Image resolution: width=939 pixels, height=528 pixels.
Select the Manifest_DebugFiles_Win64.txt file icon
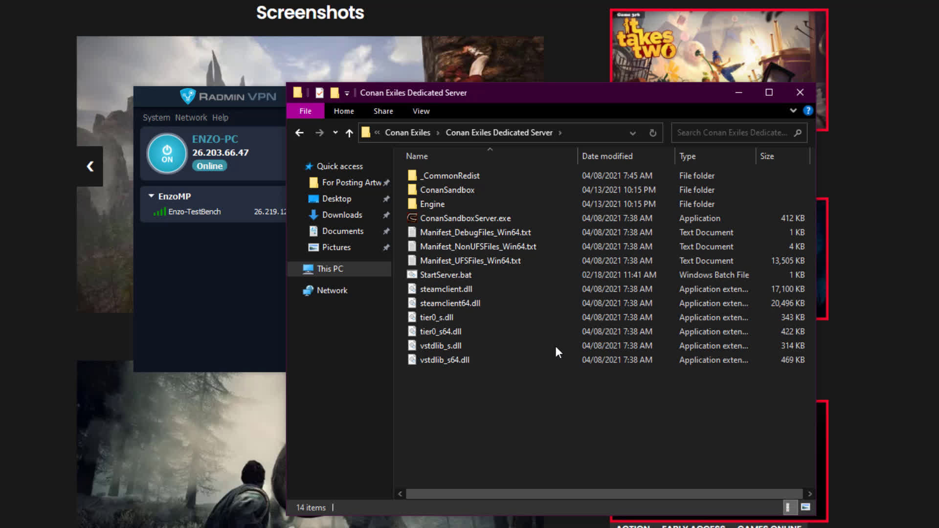click(x=412, y=232)
